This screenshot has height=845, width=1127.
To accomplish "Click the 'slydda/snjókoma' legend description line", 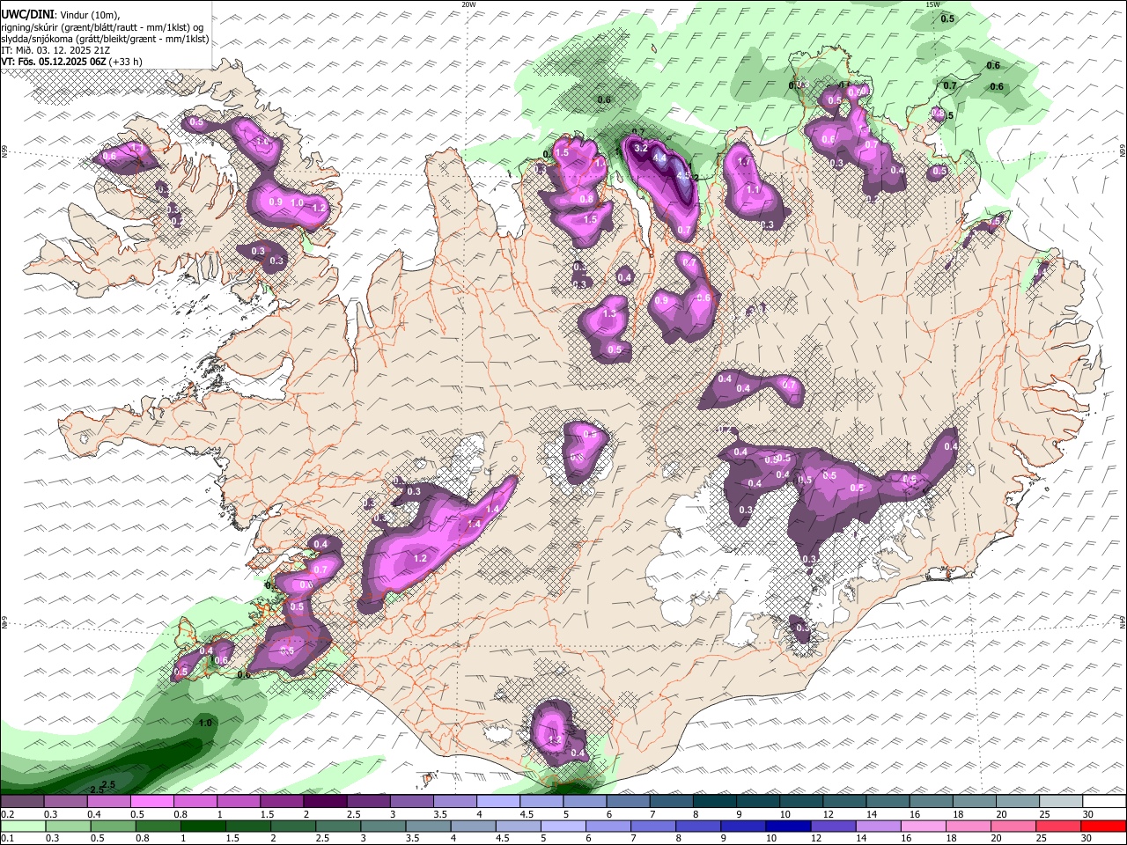I will pos(104,39).
